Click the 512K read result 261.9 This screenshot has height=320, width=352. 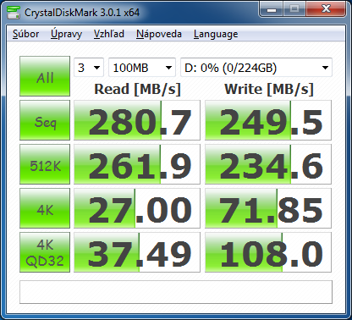tap(137, 164)
